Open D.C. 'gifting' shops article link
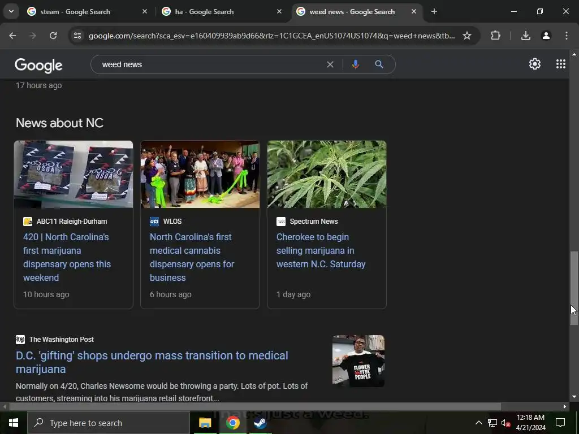 click(x=152, y=362)
